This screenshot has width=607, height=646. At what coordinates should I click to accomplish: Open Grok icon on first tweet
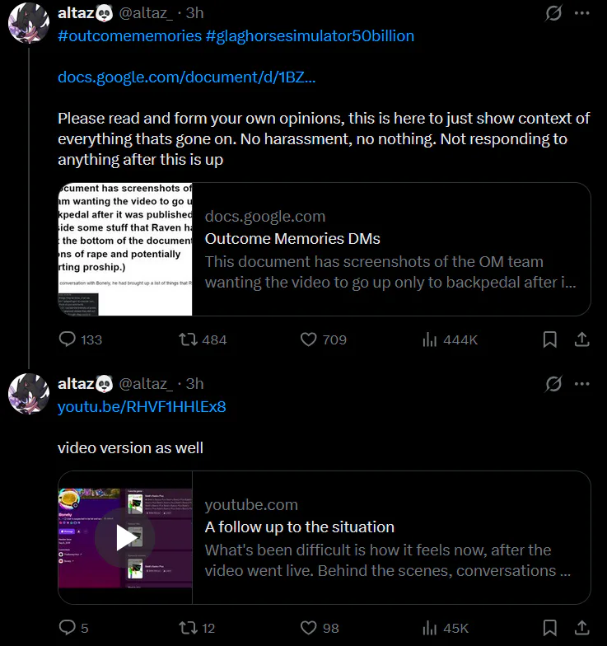(x=553, y=13)
